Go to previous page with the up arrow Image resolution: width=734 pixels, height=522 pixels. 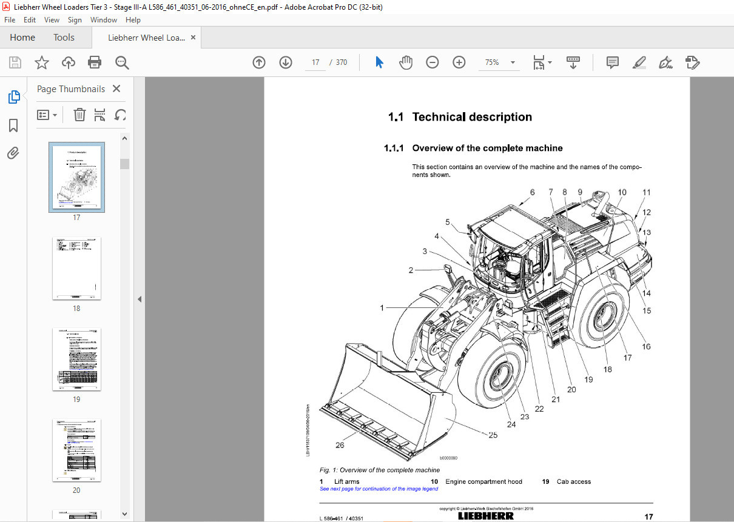(259, 62)
